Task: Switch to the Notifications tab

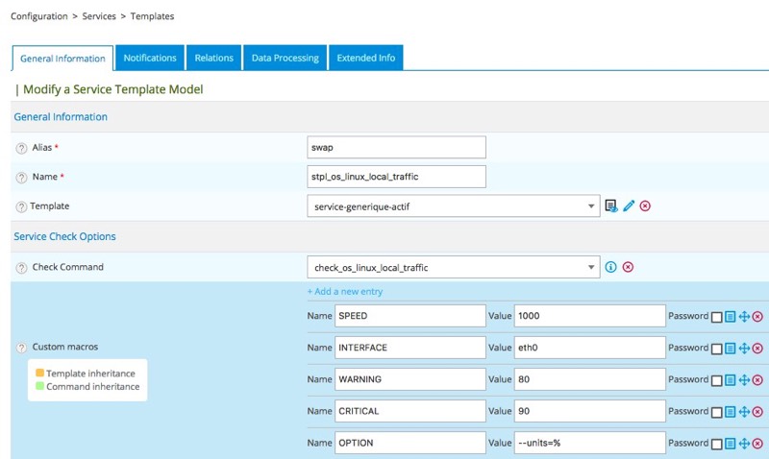Action: pos(150,58)
